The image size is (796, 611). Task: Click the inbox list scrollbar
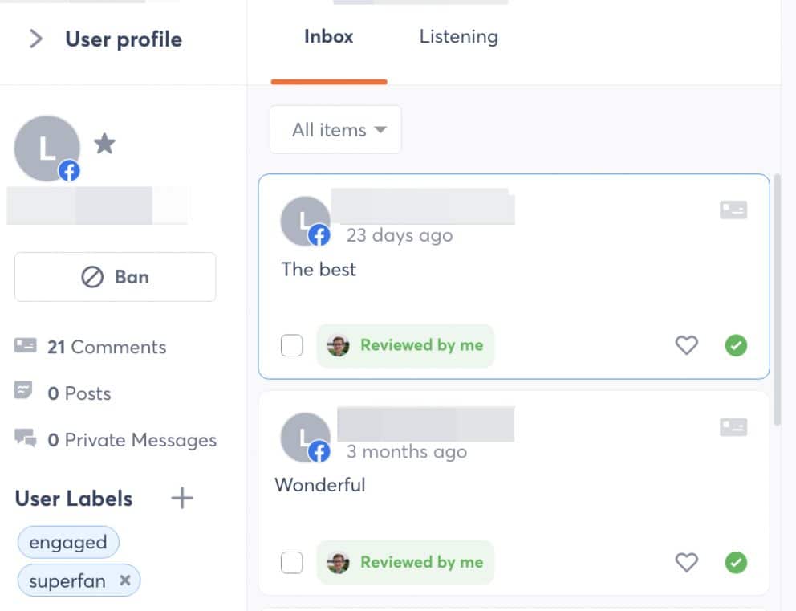(x=778, y=299)
